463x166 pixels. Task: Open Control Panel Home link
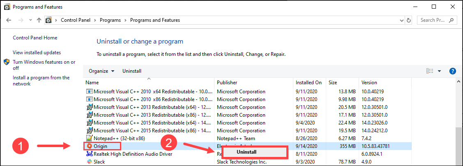click(35, 38)
